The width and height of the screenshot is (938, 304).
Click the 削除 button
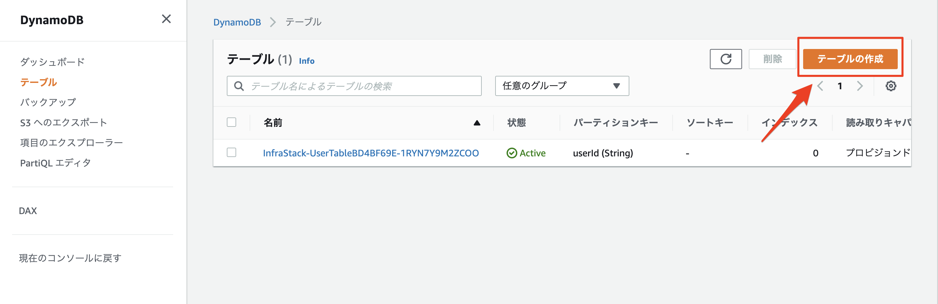[772, 59]
